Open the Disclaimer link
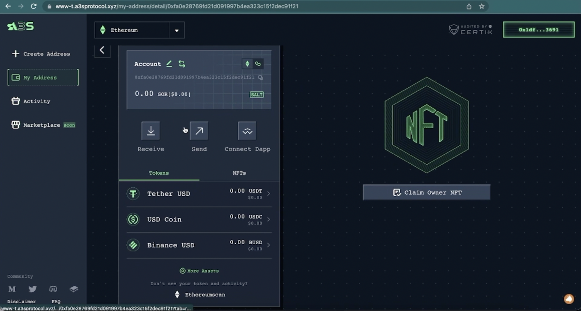The height and width of the screenshot is (311, 581). pos(21,301)
